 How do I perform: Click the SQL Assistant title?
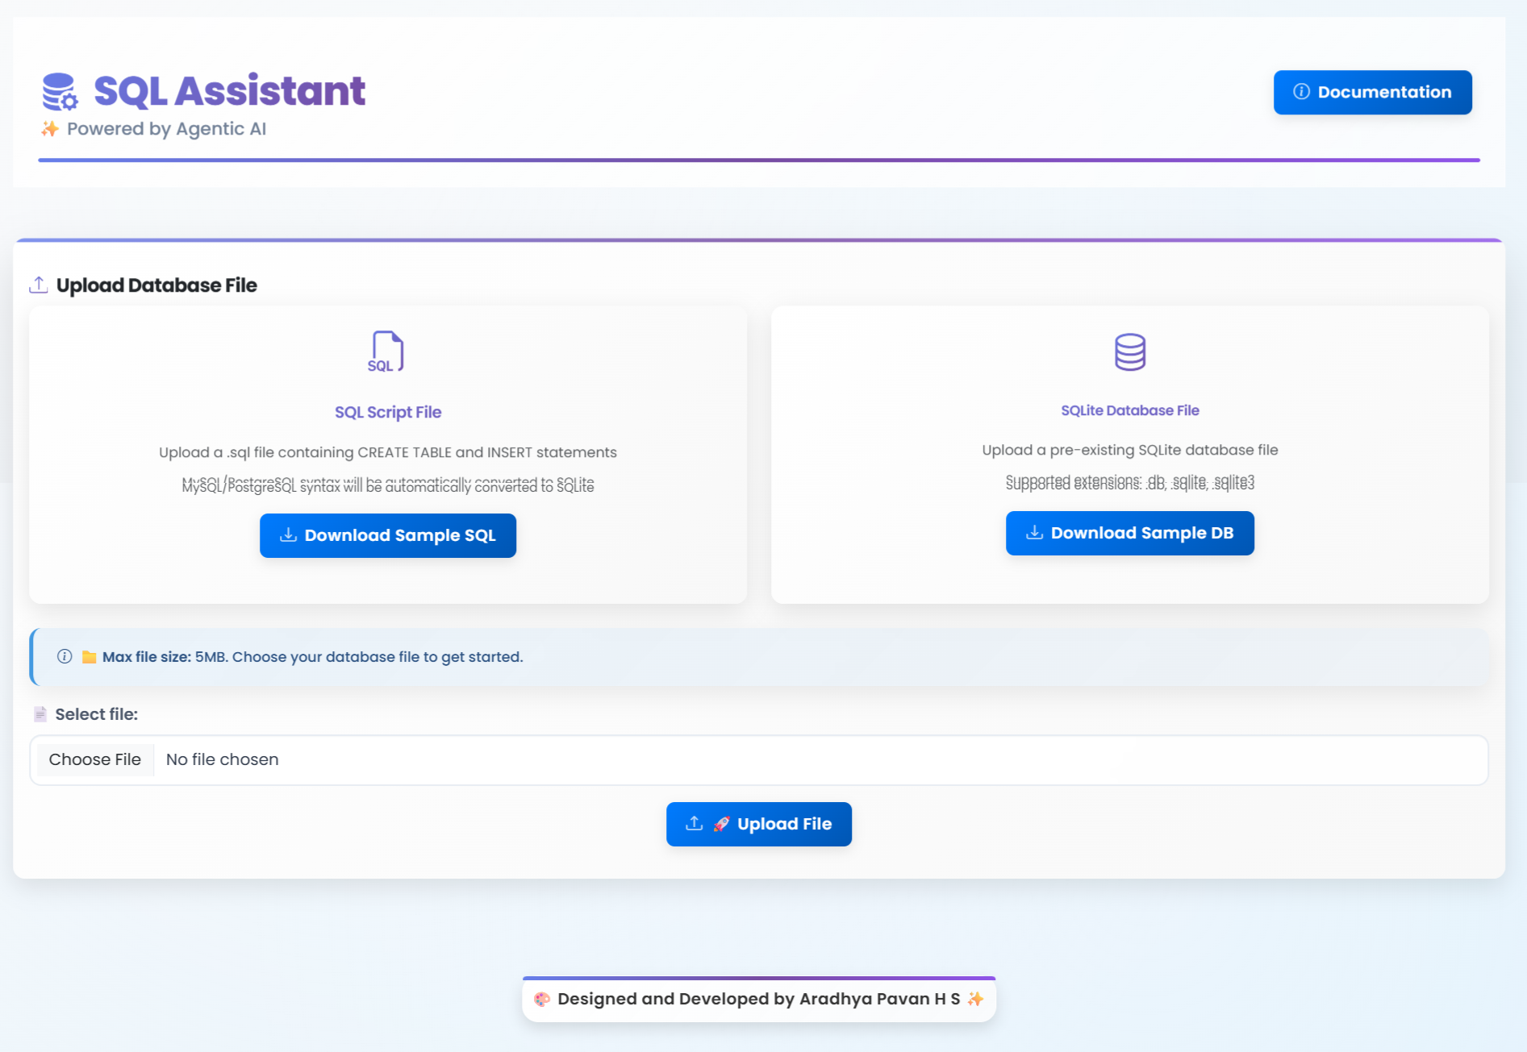click(x=230, y=90)
